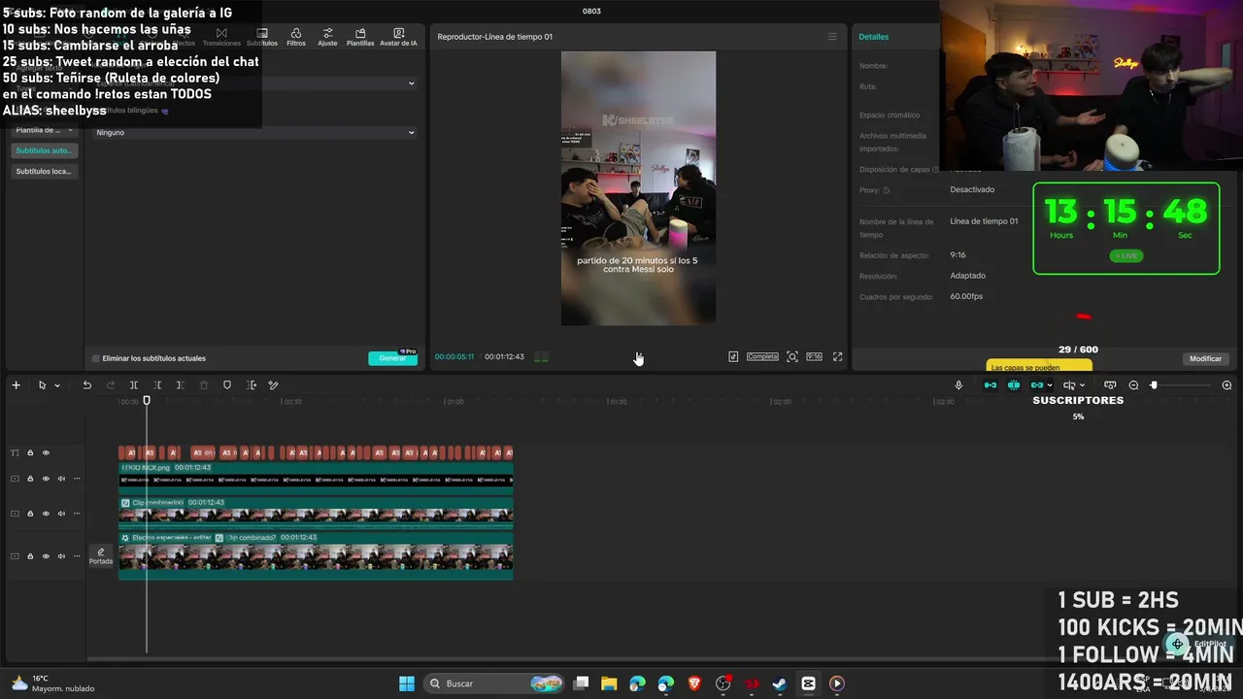Open the Transiciones tab
The image size is (1243, 699).
pos(221,37)
